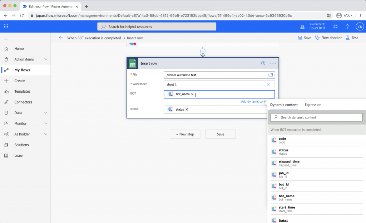Select the job_id dynamic content item
366x223 pixels.
(317, 175)
